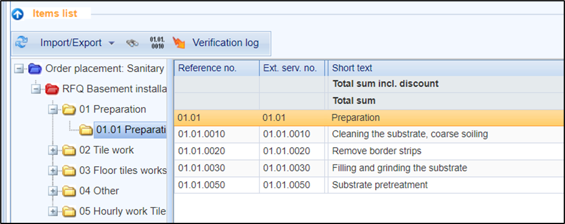This screenshot has height=224, width=565.
Task: Open the Verification log
Action: [x=225, y=43]
